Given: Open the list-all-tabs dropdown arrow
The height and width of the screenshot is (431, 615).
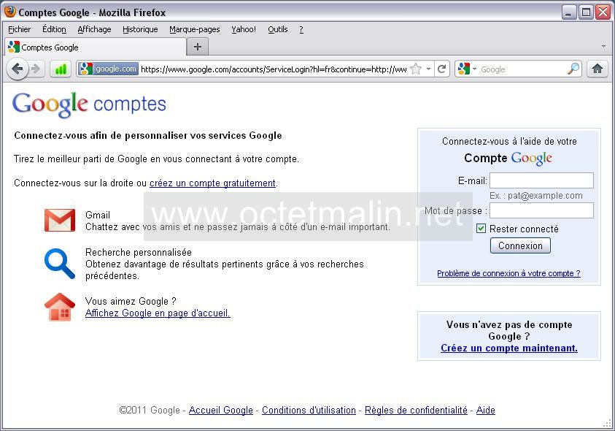Looking at the screenshot, I should coord(603,46).
